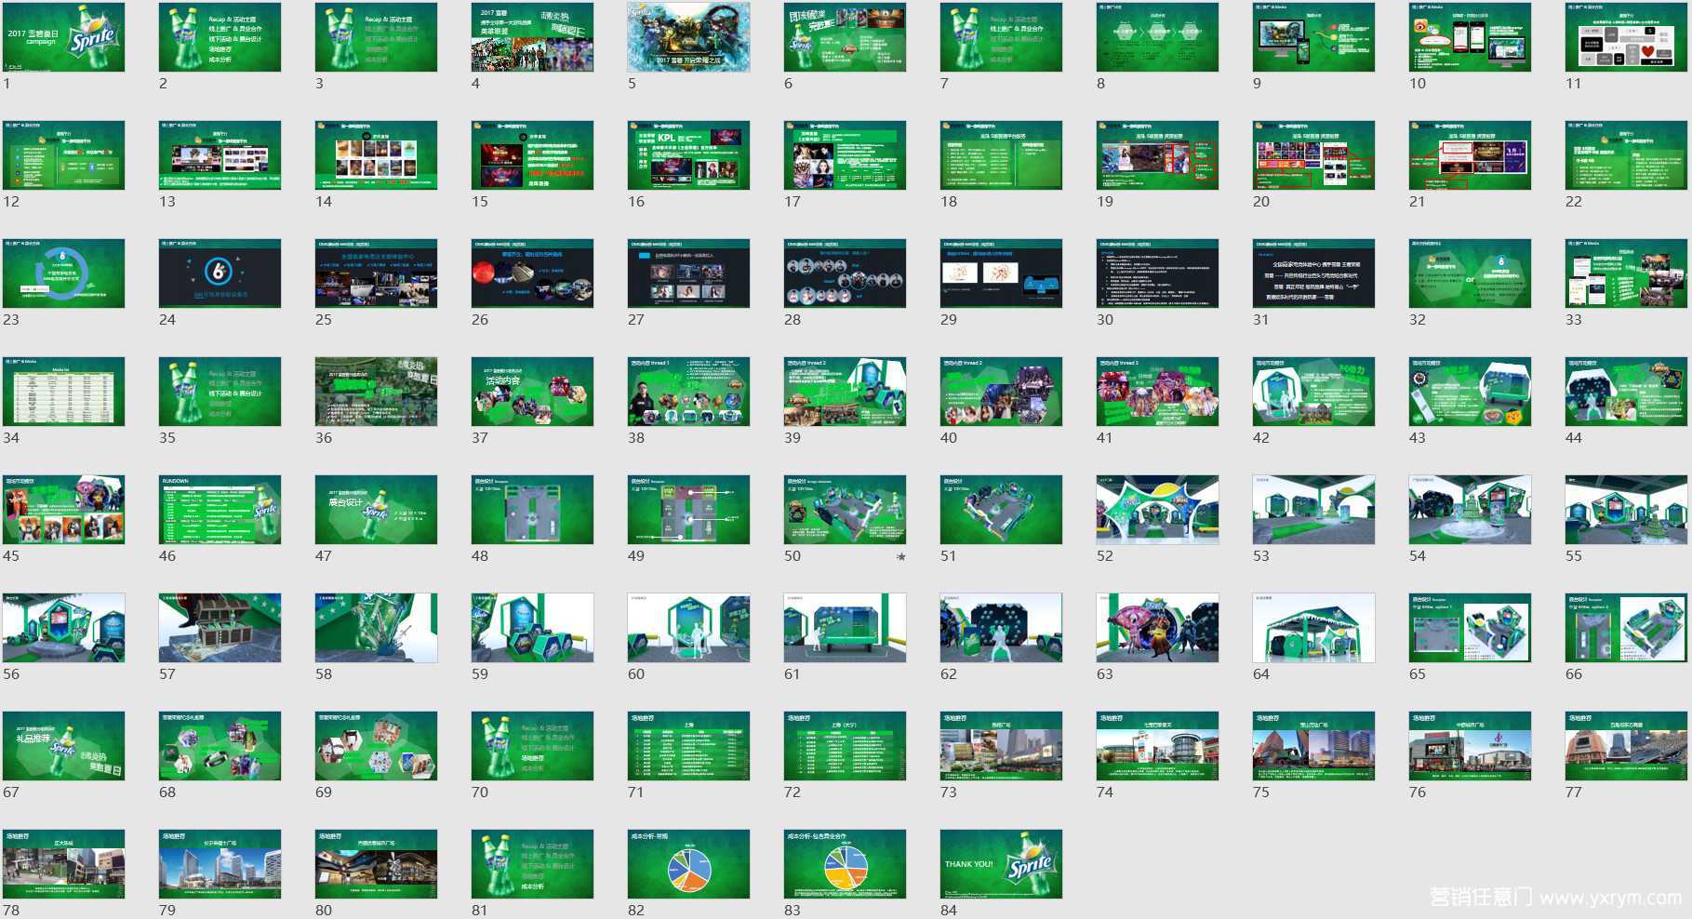Select slide 45 thumbnail
The height and width of the screenshot is (919, 1692).
[63, 510]
